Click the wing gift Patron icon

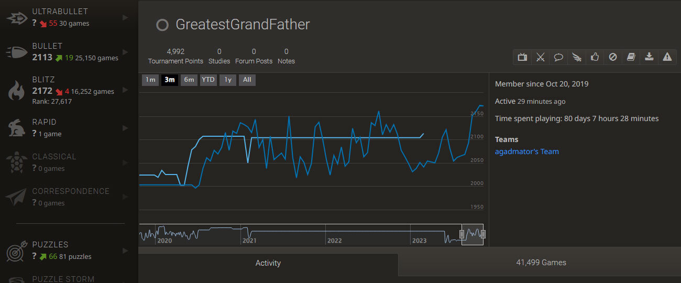coord(576,57)
